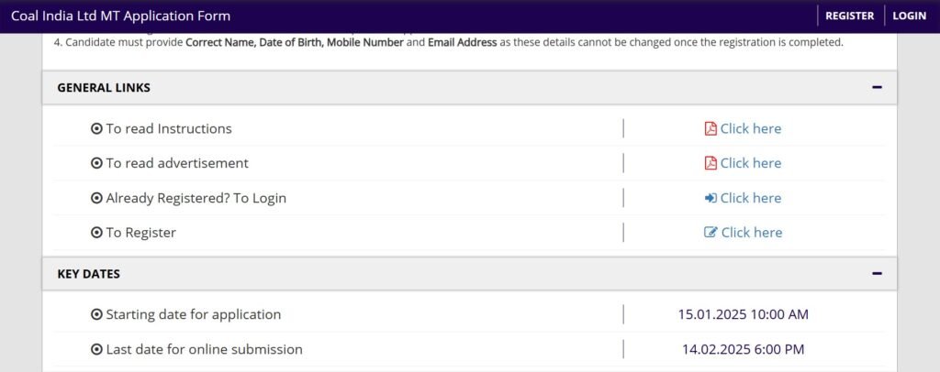
Task: Click bullet icon before To Register
Action: (96, 233)
